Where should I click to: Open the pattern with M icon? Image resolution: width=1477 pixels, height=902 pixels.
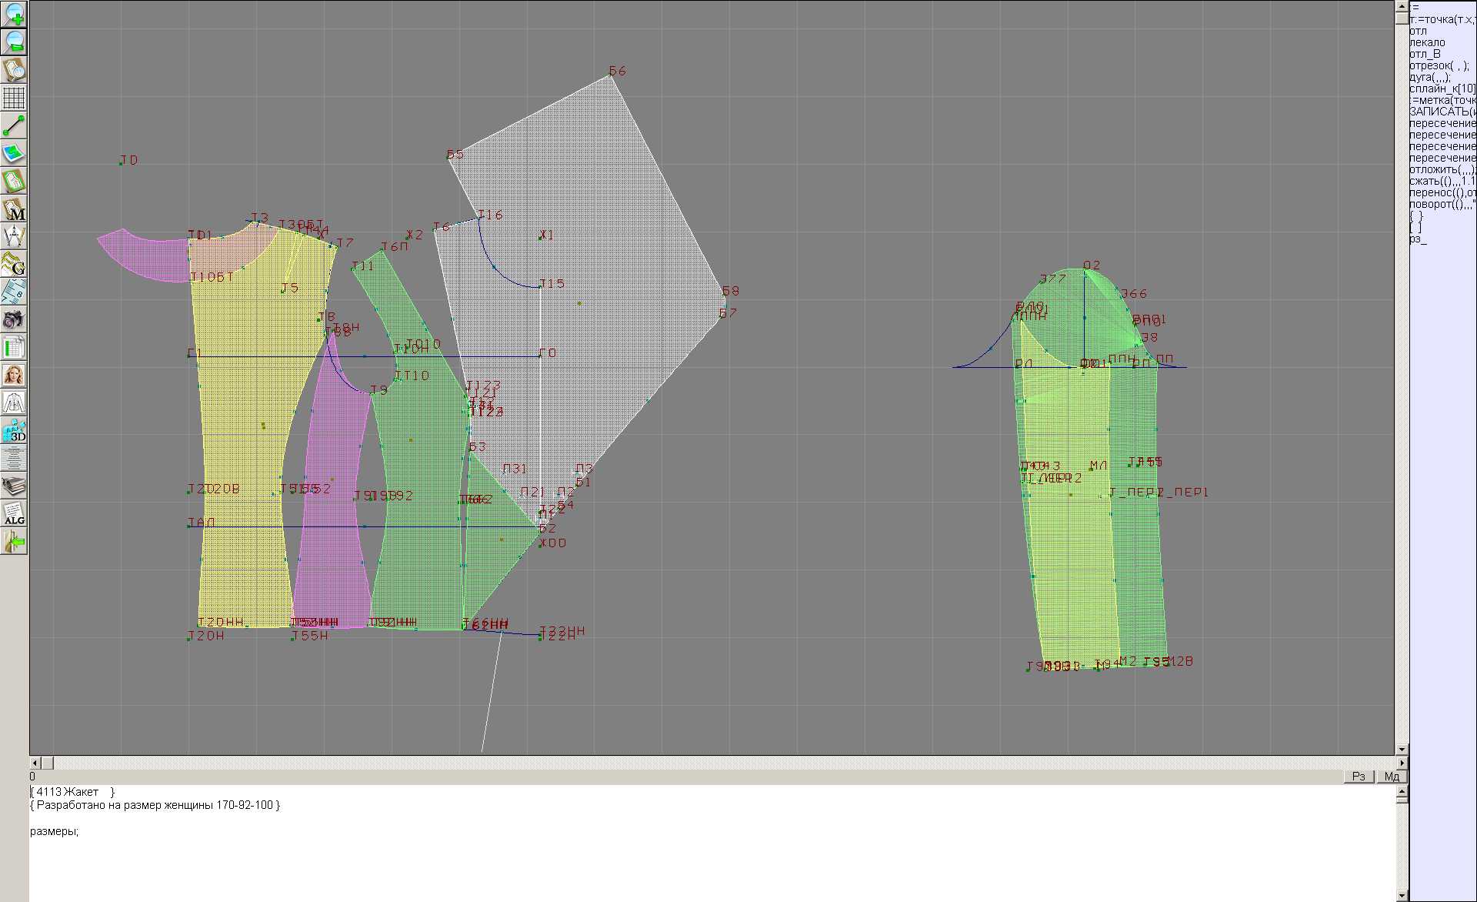(14, 209)
